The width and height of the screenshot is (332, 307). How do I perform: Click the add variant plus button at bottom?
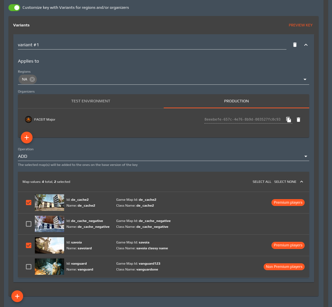pos(17,296)
